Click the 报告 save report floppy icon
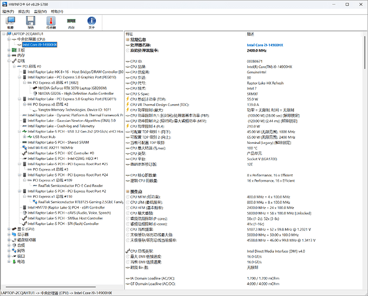The height and width of the screenshot is (296, 368). (x=31, y=21)
